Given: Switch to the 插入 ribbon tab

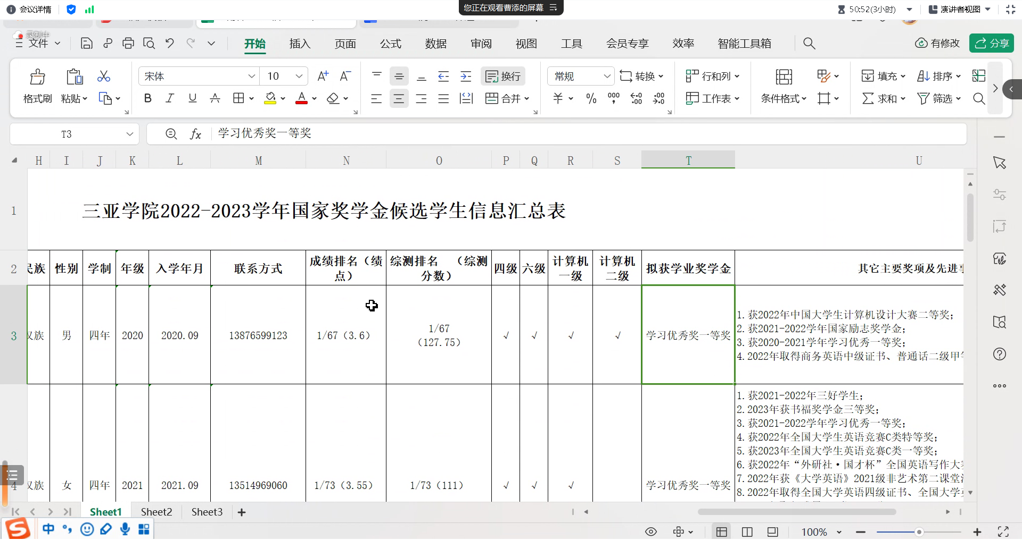Looking at the screenshot, I should tap(300, 44).
